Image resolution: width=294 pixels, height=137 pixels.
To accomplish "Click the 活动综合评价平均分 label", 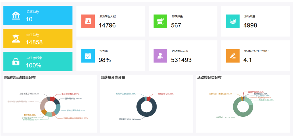I will 256,51.
